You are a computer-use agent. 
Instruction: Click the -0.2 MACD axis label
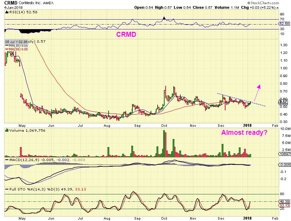click(x=283, y=179)
